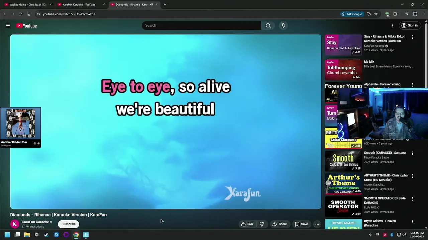The image size is (428, 240).
Task: Open the purple circle taskbar app
Action: pos(66,235)
